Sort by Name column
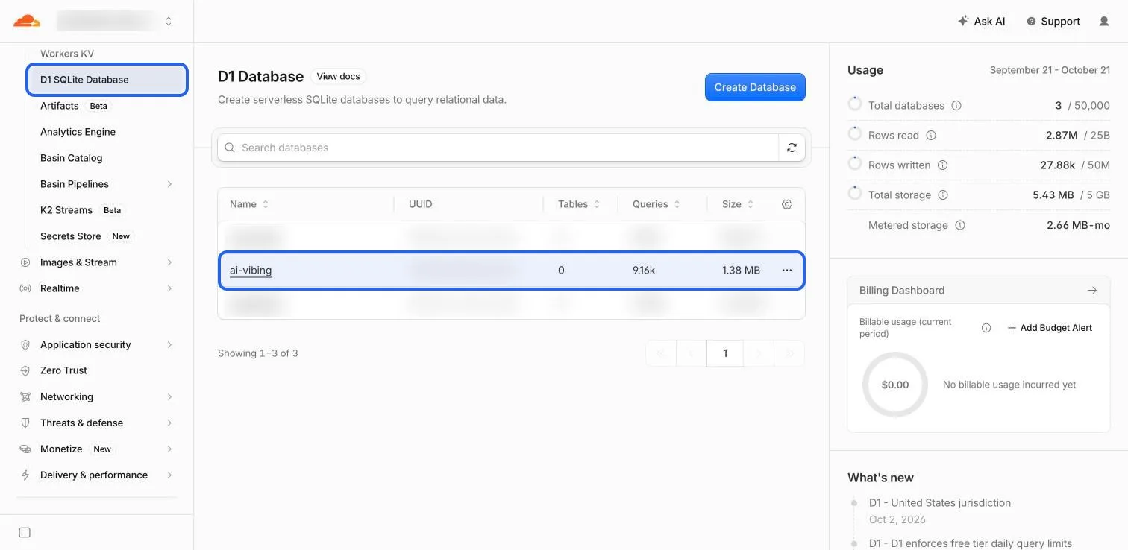This screenshot has width=1128, height=550. tap(249, 204)
